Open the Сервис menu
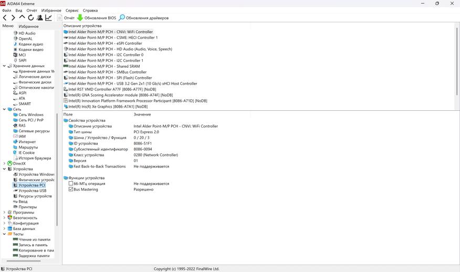 tap(72, 11)
